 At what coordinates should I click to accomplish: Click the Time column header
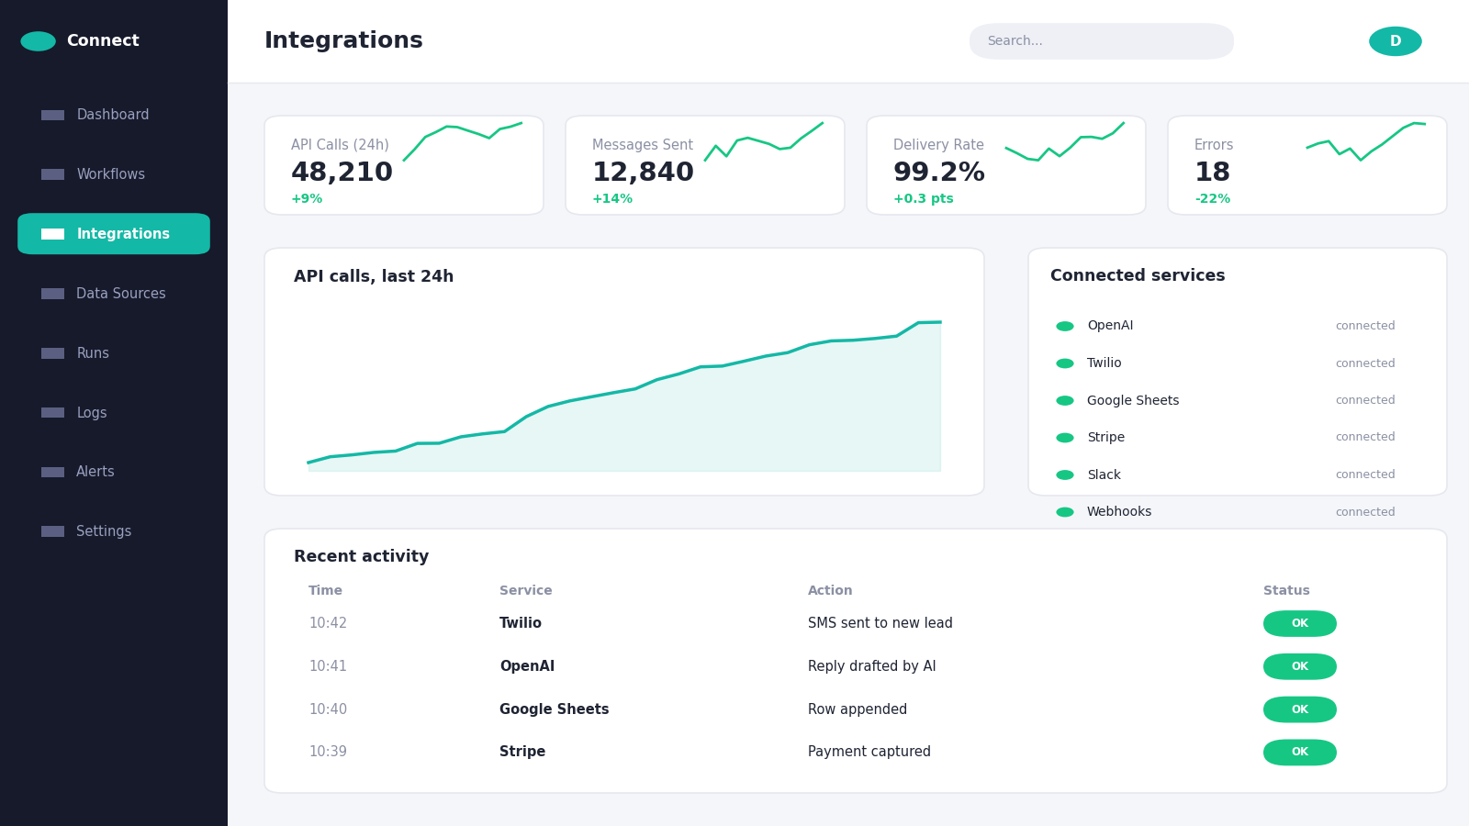325,591
